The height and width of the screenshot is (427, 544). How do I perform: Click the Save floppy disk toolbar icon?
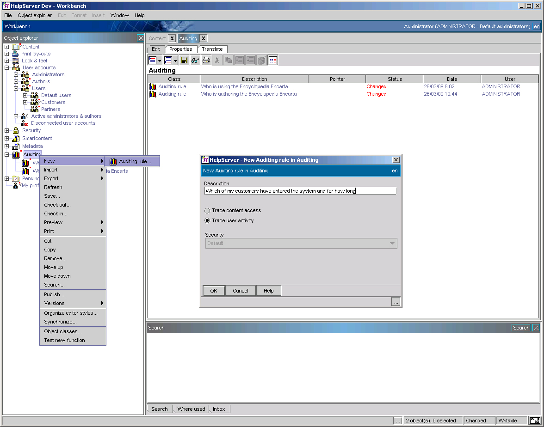[184, 60]
